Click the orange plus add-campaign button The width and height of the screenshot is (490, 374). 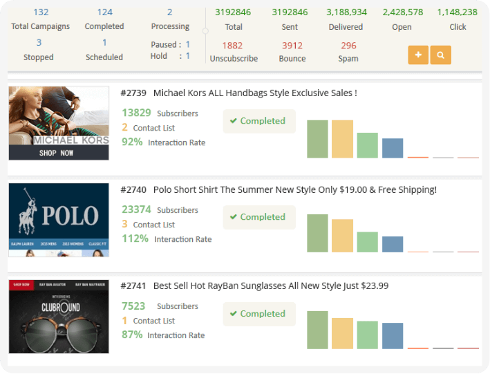(418, 55)
